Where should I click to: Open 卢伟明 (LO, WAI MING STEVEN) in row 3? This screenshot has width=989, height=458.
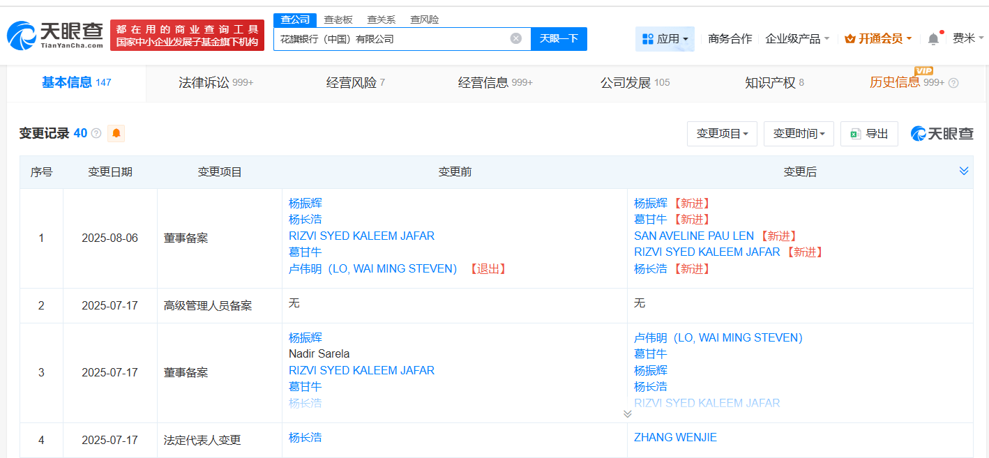[x=718, y=337]
